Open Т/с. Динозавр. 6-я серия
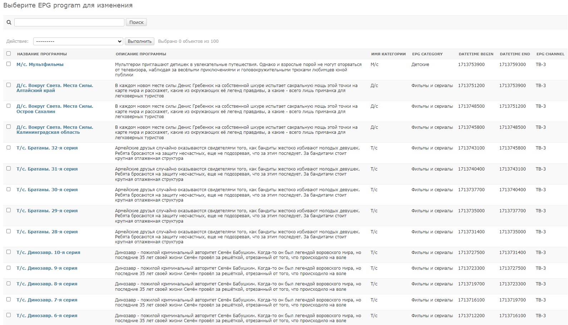 47,316
